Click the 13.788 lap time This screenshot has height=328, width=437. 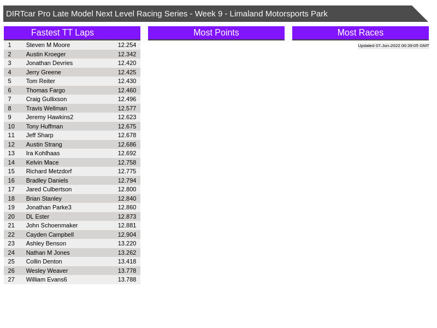(x=127, y=279)
